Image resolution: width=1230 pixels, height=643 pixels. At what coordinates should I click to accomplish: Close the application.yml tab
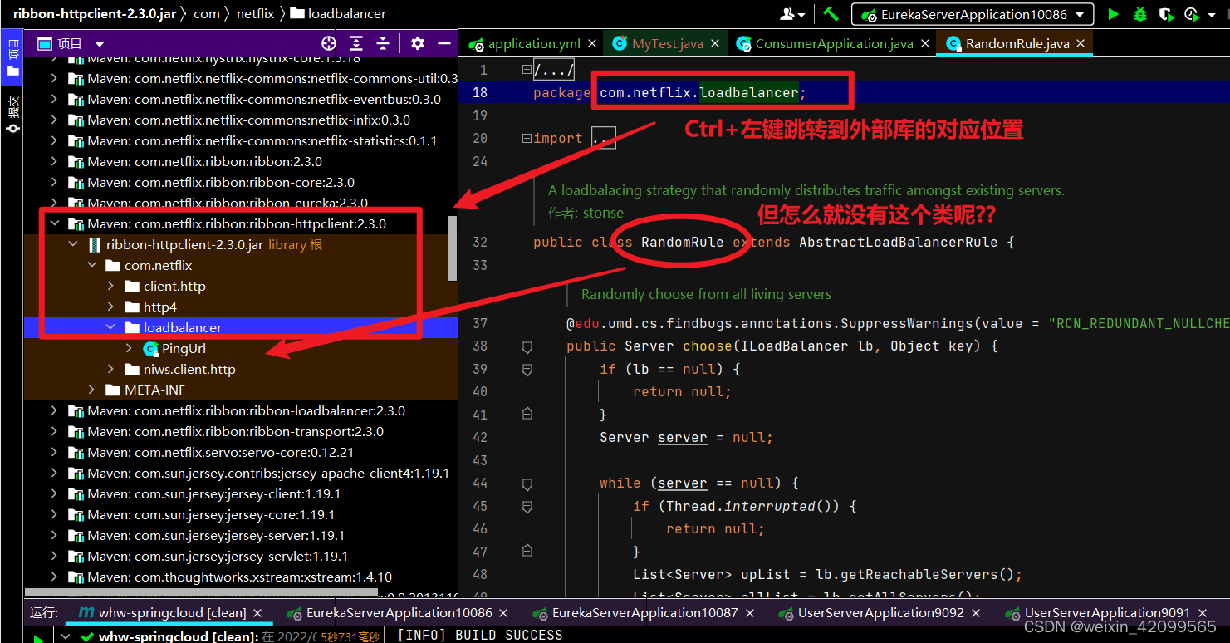(x=591, y=43)
